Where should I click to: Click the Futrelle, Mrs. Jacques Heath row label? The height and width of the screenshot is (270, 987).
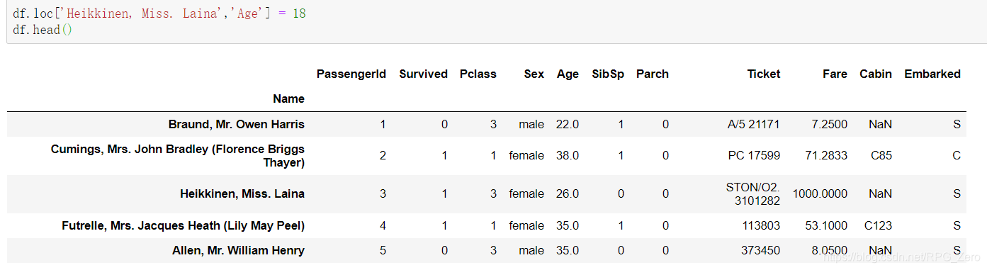183,225
